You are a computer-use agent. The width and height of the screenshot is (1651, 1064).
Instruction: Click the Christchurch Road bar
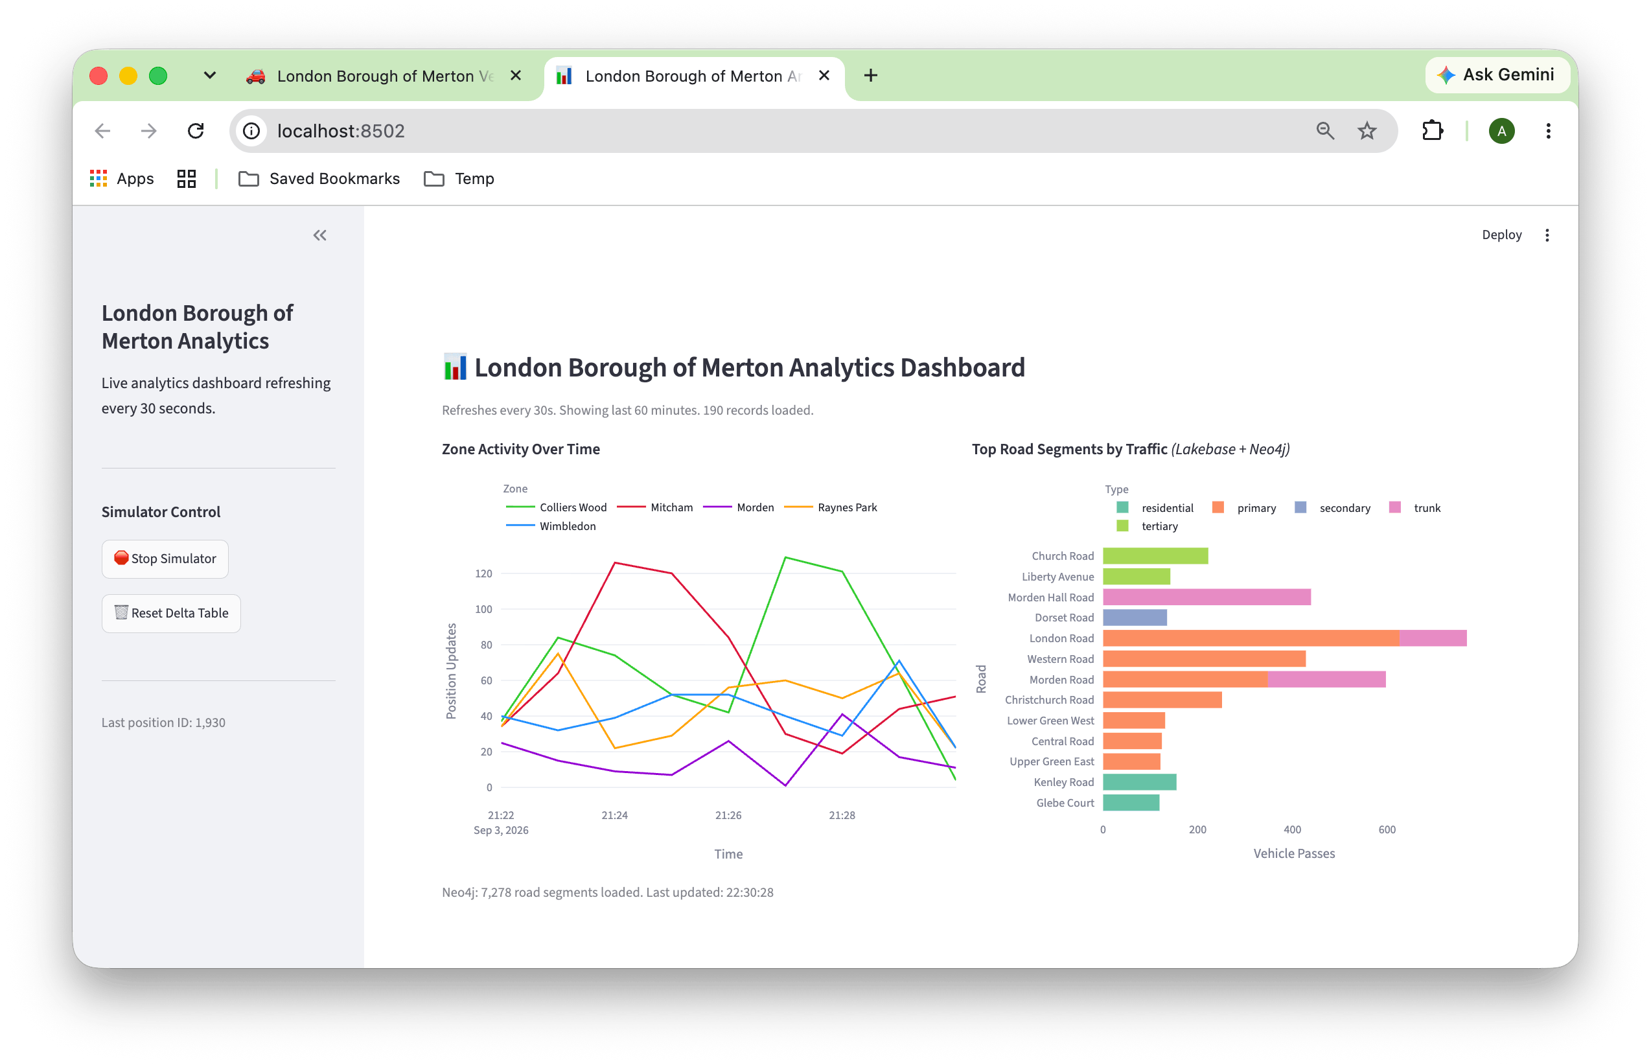coord(1162,700)
